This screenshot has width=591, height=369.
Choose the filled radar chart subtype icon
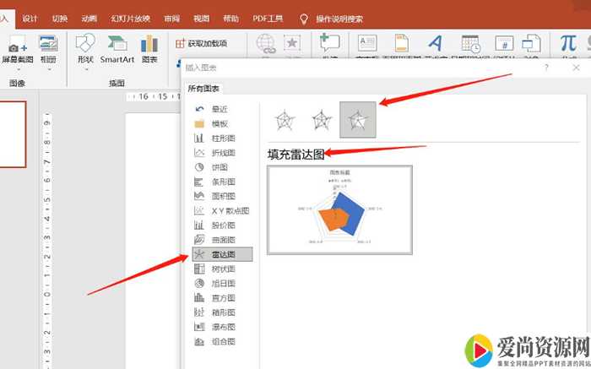[358, 119]
